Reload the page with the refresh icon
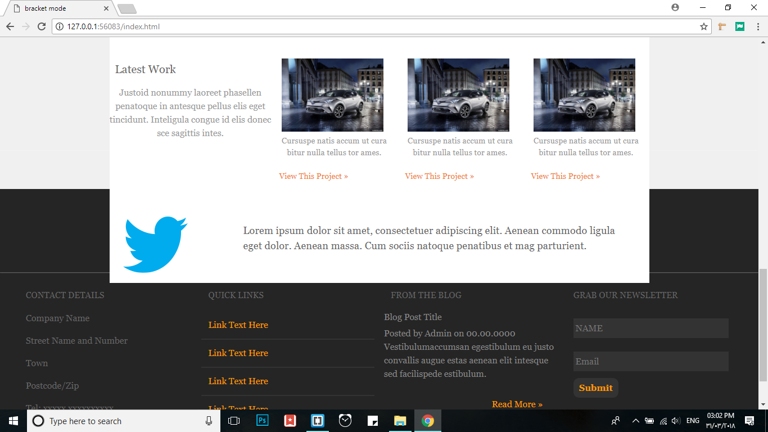The width and height of the screenshot is (768, 432). 41,26
